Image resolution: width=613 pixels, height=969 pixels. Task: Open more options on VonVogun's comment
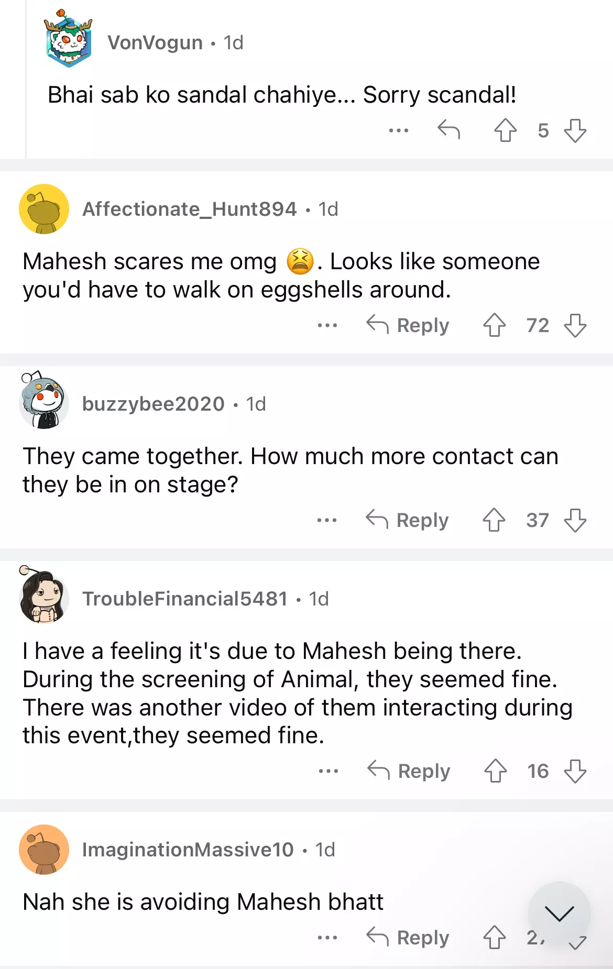(x=398, y=130)
